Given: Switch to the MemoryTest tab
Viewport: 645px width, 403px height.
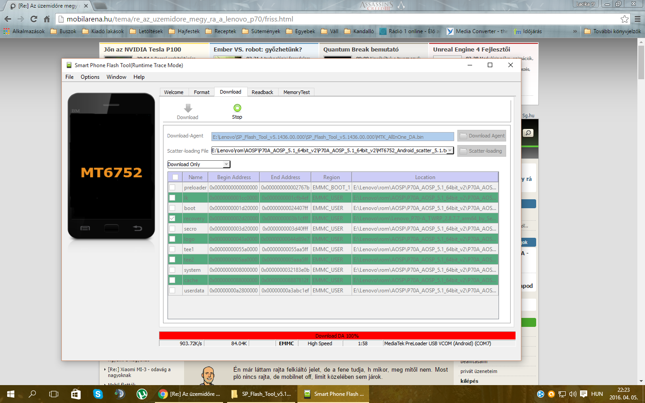Looking at the screenshot, I should 297,92.
